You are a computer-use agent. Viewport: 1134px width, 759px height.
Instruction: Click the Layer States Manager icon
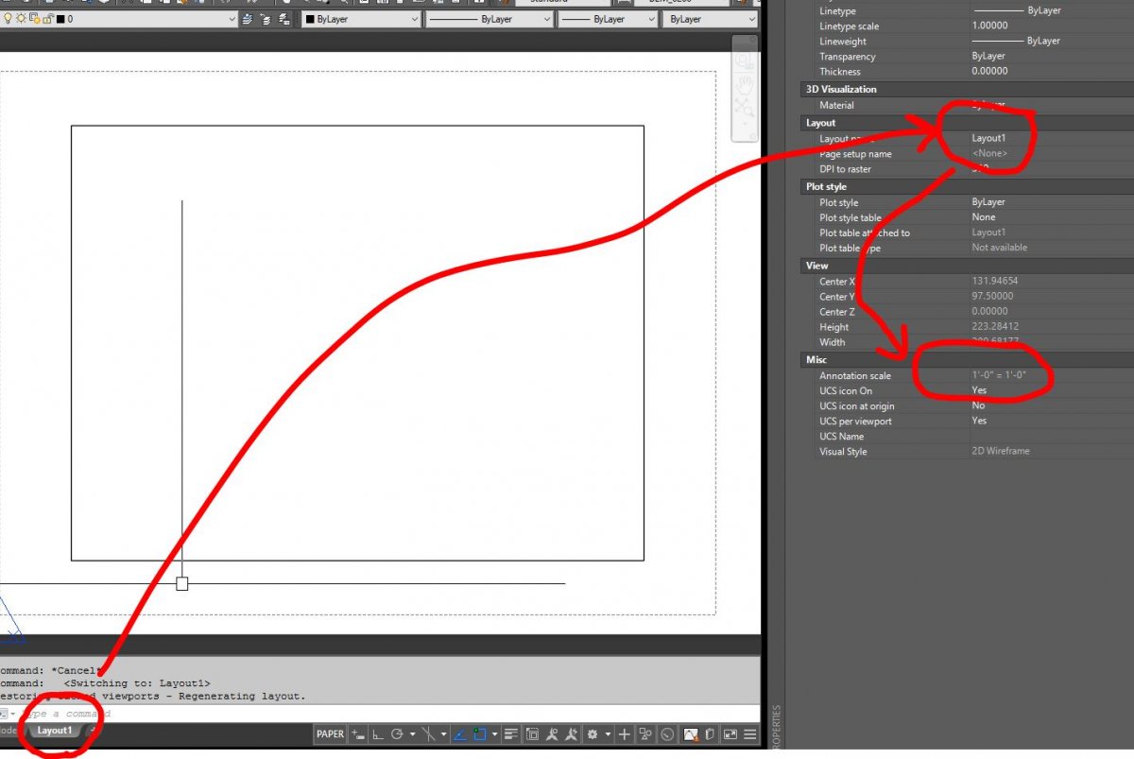284,19
